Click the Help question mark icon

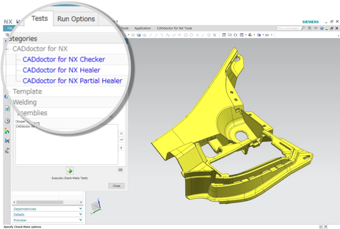(x=322, y=28)
